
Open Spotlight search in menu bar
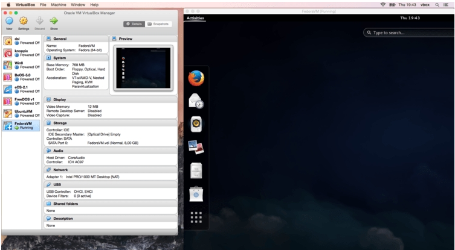(437, 5)
